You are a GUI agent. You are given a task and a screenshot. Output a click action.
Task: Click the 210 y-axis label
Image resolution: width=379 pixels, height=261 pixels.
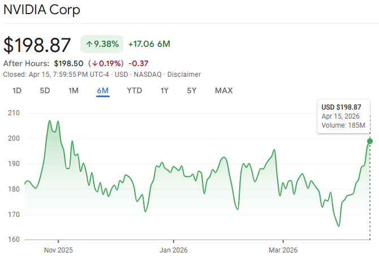tap(14, 113)
